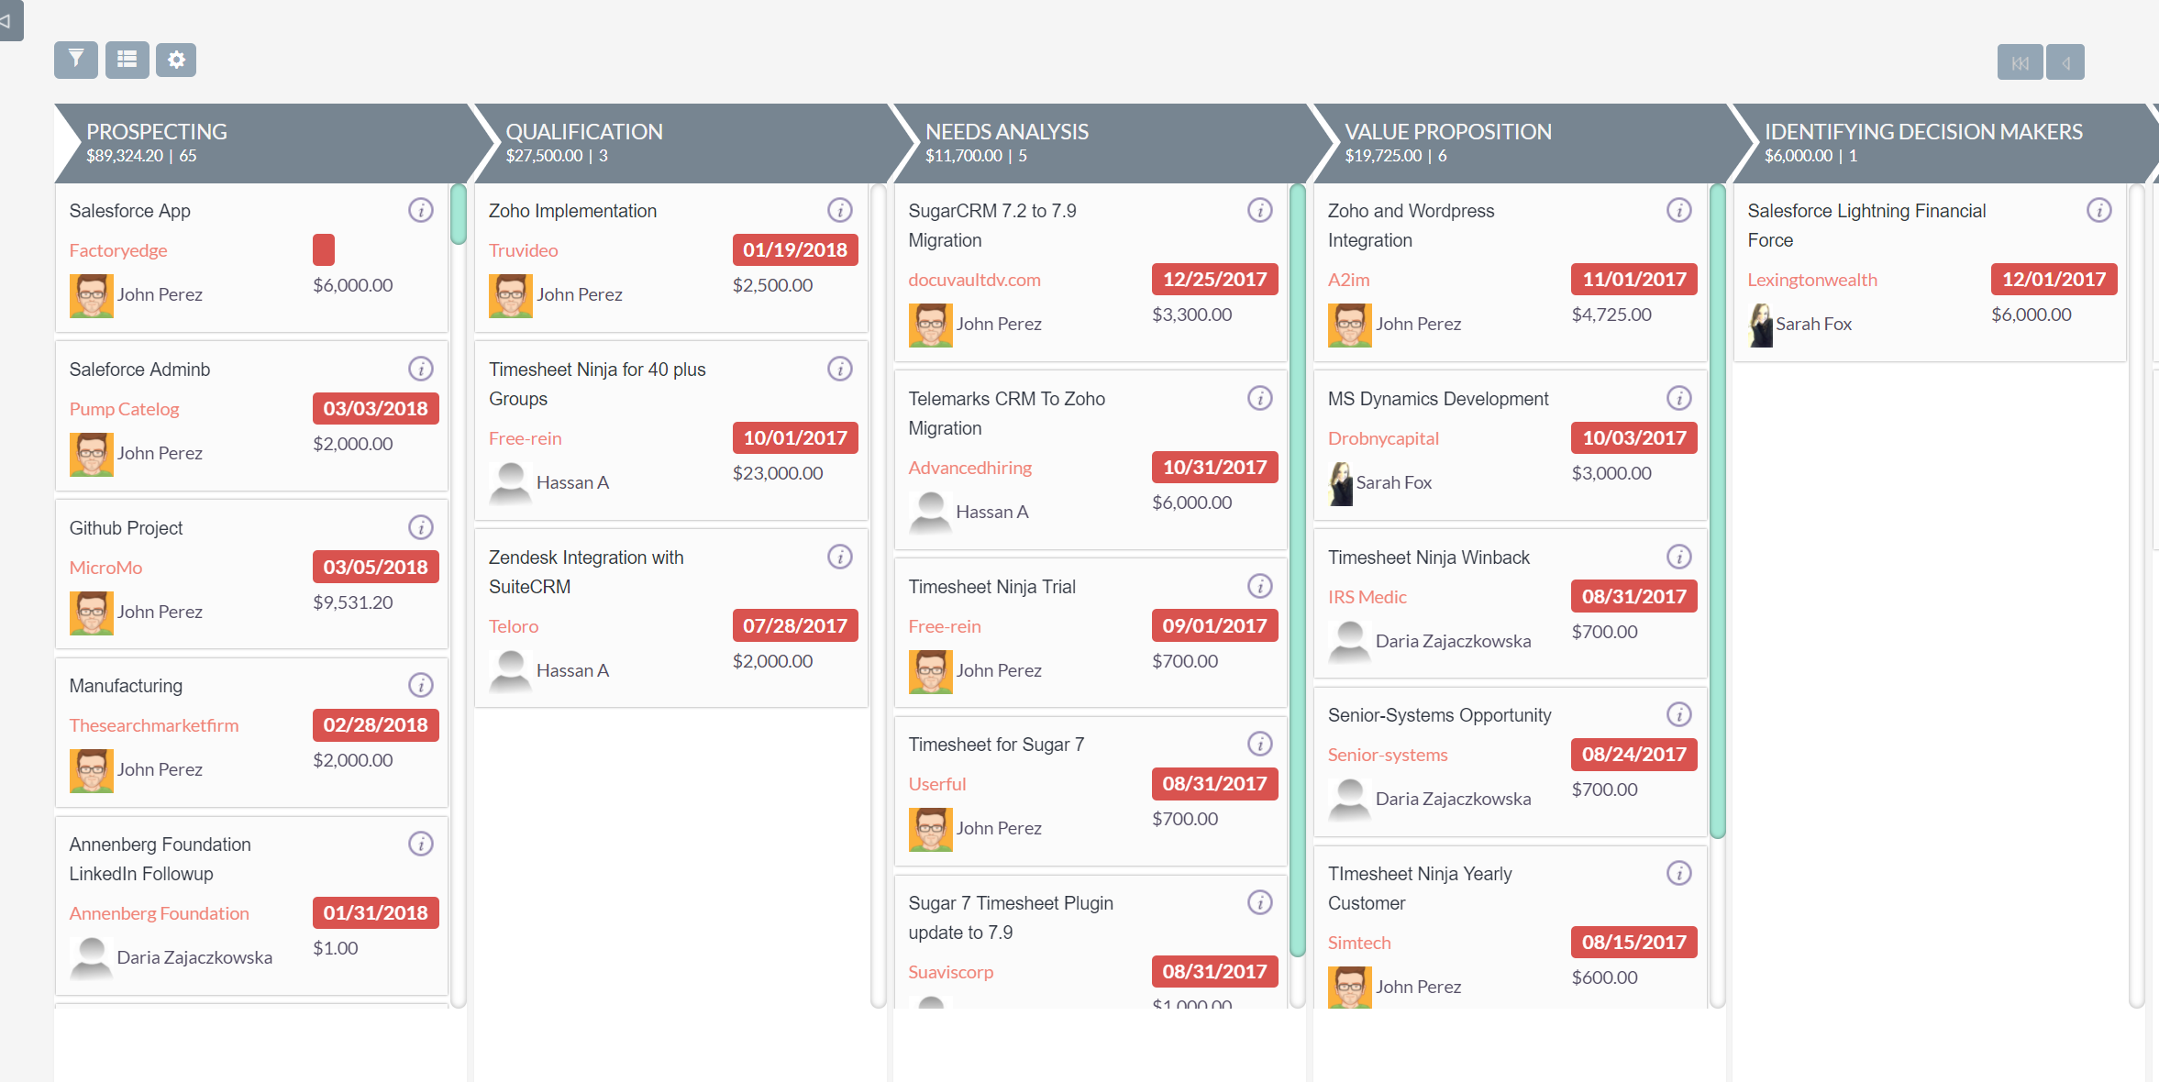Click the 11/01/2017 date badge
Image resolution: width=2159 pixels, height=1082 pixels.
[1633, 279]
